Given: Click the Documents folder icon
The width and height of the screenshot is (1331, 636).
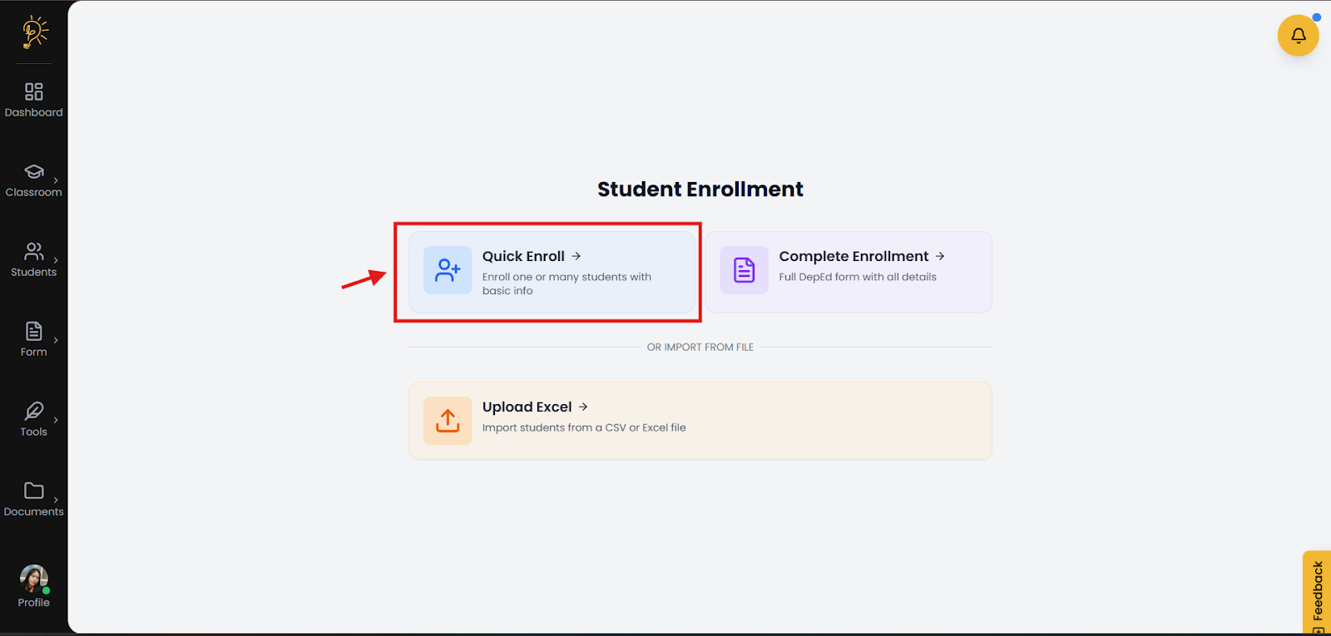Looking at the screenshot, I should [34, 491].
